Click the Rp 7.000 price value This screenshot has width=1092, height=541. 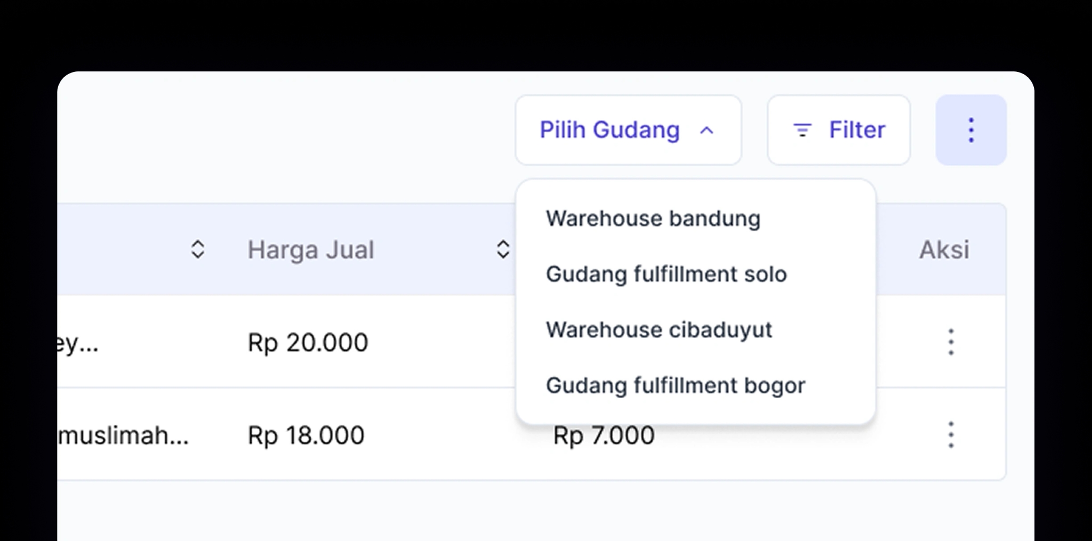(x=604, y=435)
